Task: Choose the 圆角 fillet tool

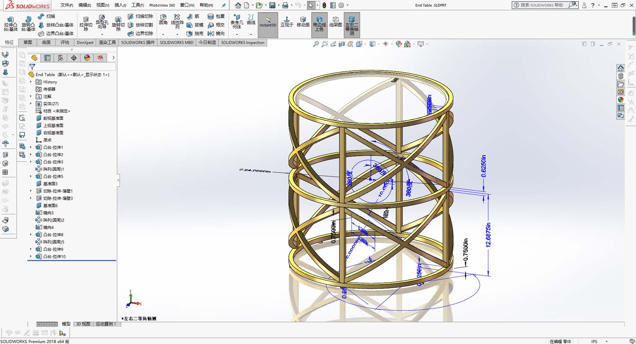Action: click(x=163, y=19)
